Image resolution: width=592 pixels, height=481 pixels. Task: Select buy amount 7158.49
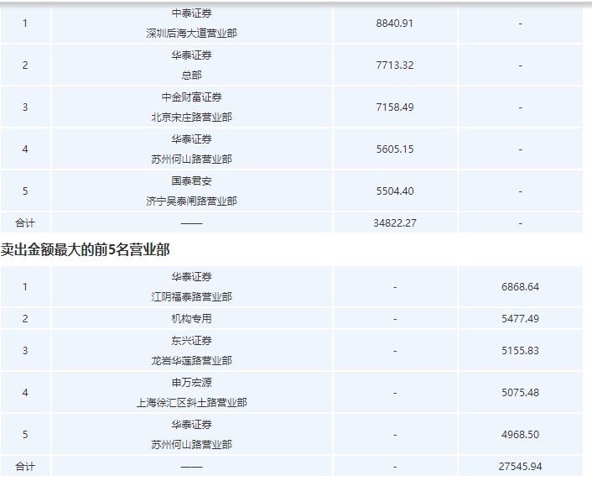tap(395, 107)
